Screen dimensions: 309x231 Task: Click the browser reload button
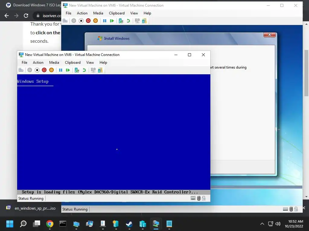26,16
